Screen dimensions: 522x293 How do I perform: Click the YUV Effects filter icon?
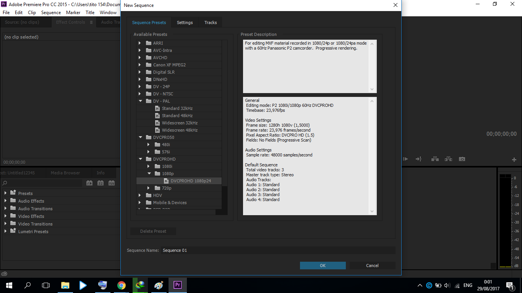(x=112, y=183)
